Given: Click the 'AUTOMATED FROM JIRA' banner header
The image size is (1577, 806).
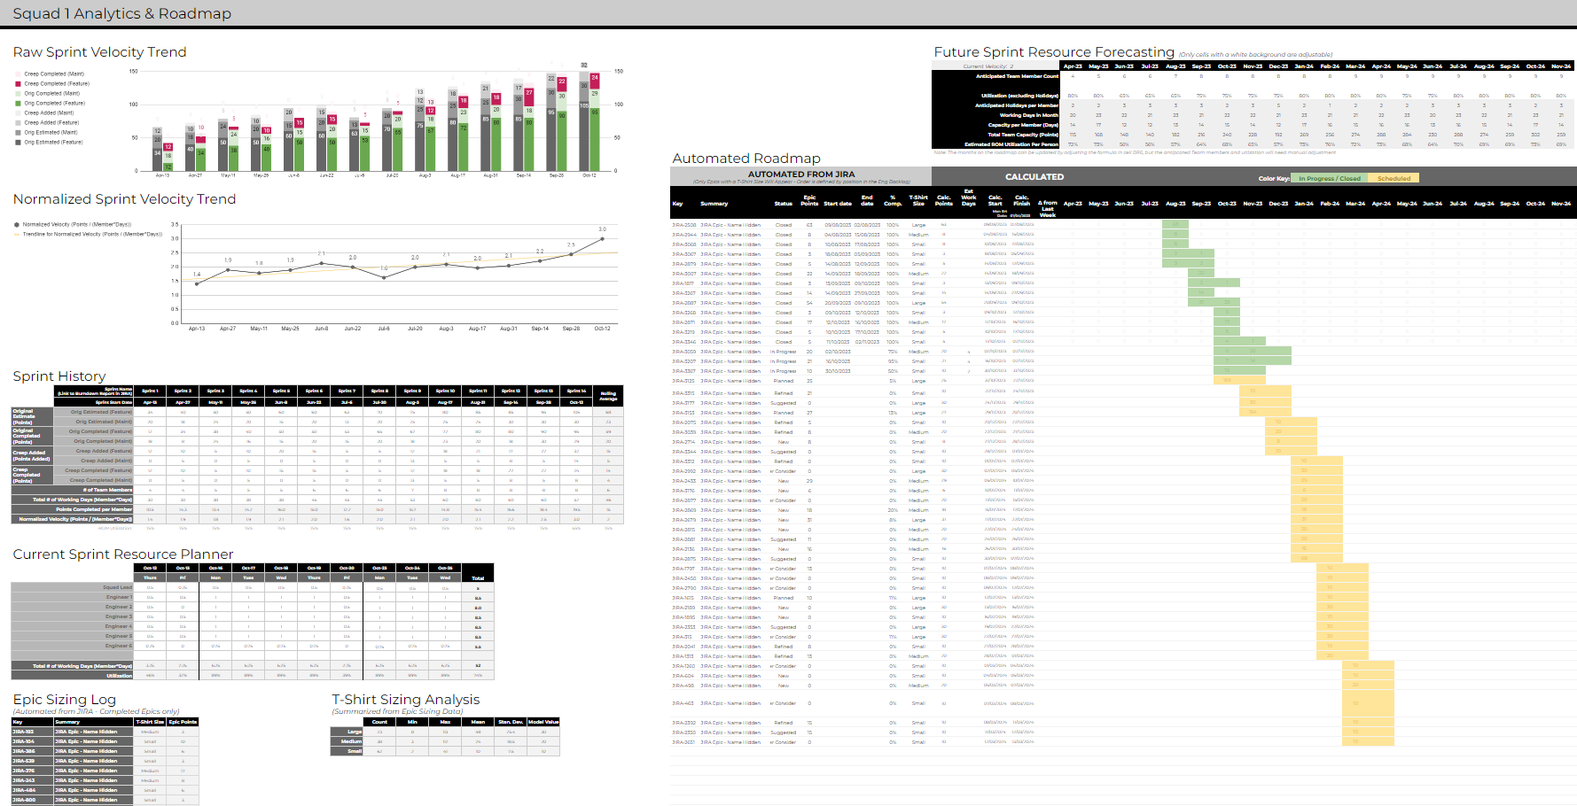Looking at the screenshot, I should coord(801,174).
